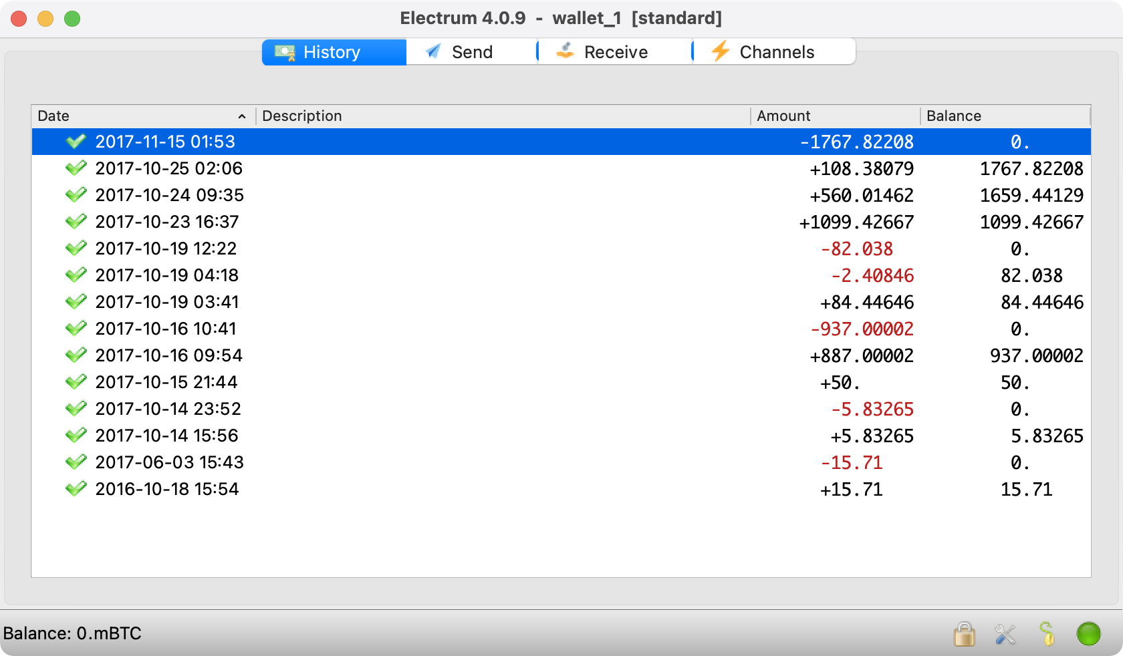The height and width of the screenshot is (656, 1123).
Task: Click confirmed checkmark for 2017-10-19 04:18
Action: click(x=76, y=275)
